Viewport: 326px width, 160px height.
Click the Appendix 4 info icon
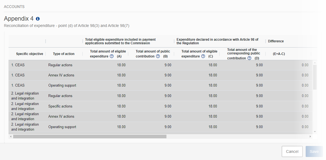pyautogui.click(x=38, y=19)
